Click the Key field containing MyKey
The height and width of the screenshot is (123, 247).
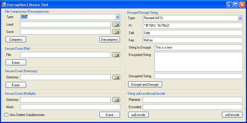click(x=193, y=40)
